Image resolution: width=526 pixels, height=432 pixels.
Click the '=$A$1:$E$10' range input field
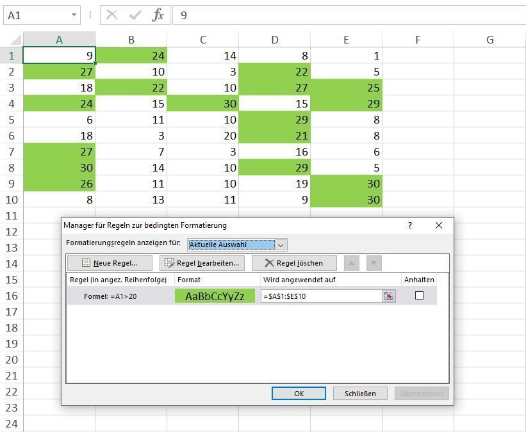[x=322, y=296]
